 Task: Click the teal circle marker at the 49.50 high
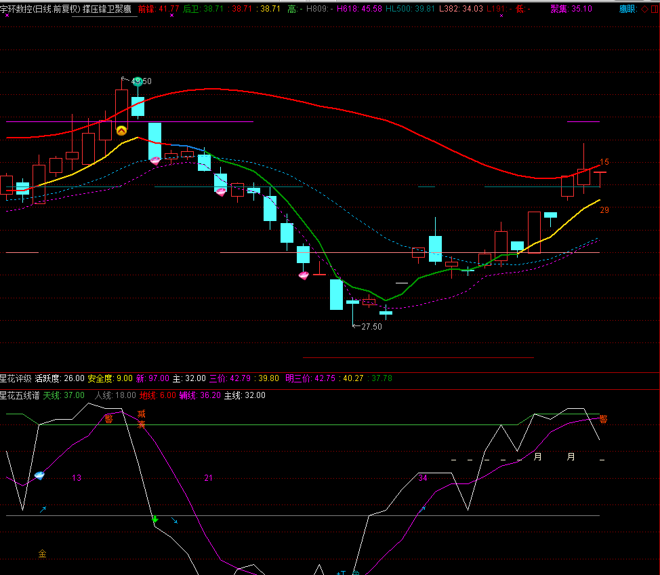(138, 82)
